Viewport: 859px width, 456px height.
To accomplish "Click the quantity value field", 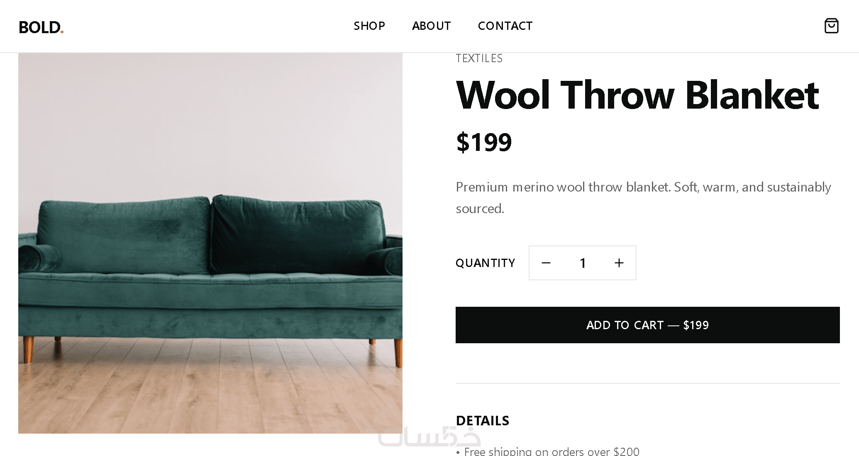I will 583,263.
